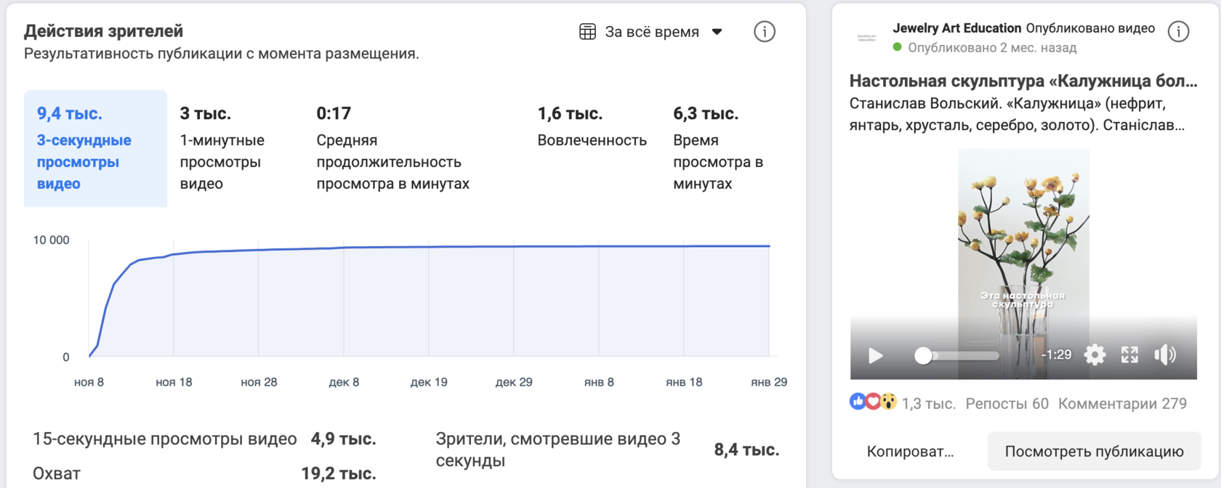Mute the video volume speaker
Screen dimensions: 1221x488
(x=1165, y=355)
